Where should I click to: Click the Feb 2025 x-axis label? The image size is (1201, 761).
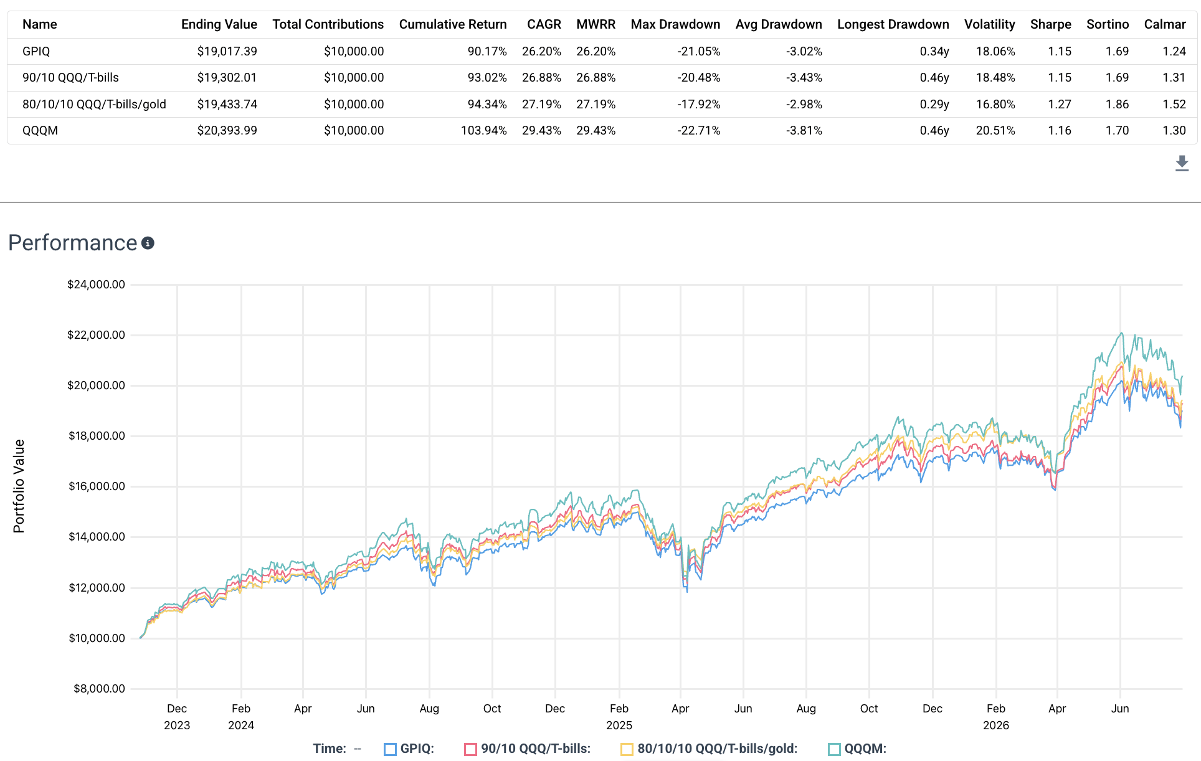pyautogui.click(x=619, y=717)
